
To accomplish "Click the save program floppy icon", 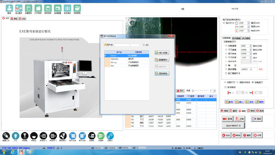I will tap(48, 8).
